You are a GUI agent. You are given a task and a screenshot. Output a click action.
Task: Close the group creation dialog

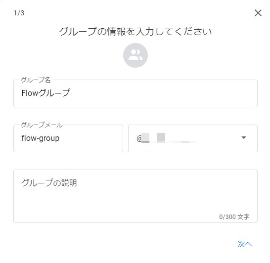point(258,13)
